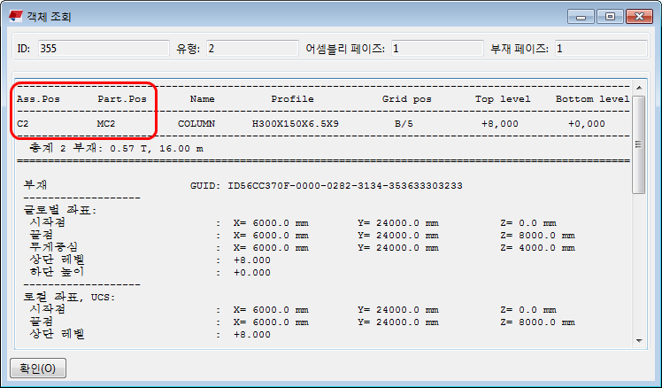Viewport: 662px width, 388px height.
Task: Select the 부재 페이지 input field
Action: pos(598,49)
